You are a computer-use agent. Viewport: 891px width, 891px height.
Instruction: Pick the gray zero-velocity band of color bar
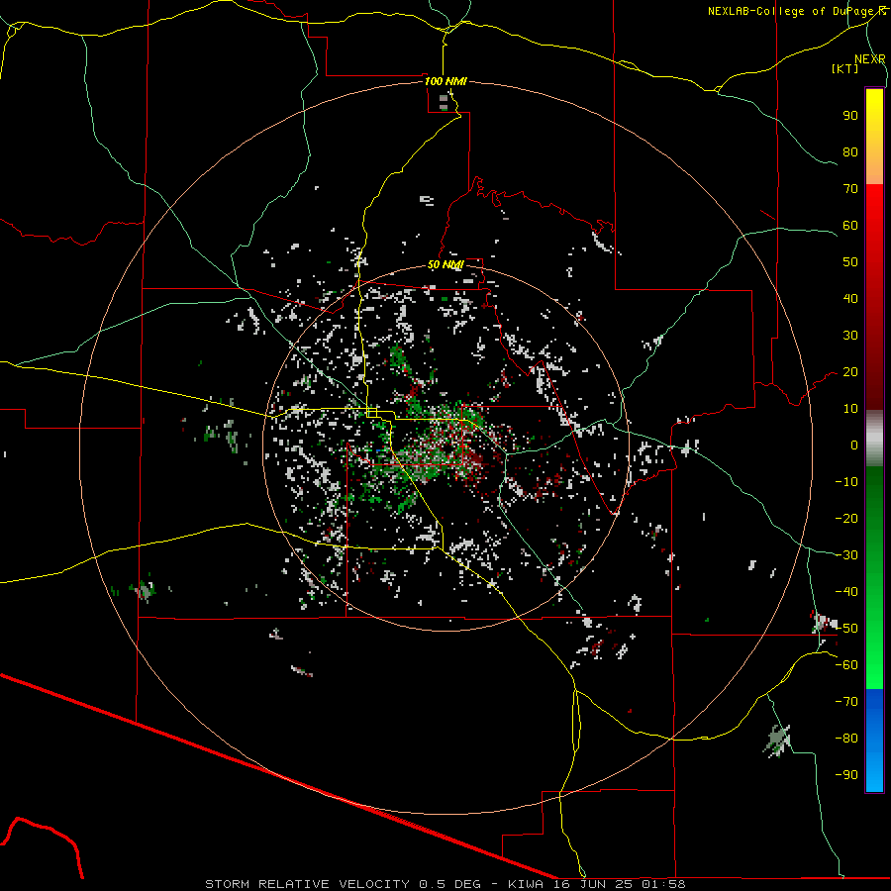874,439
